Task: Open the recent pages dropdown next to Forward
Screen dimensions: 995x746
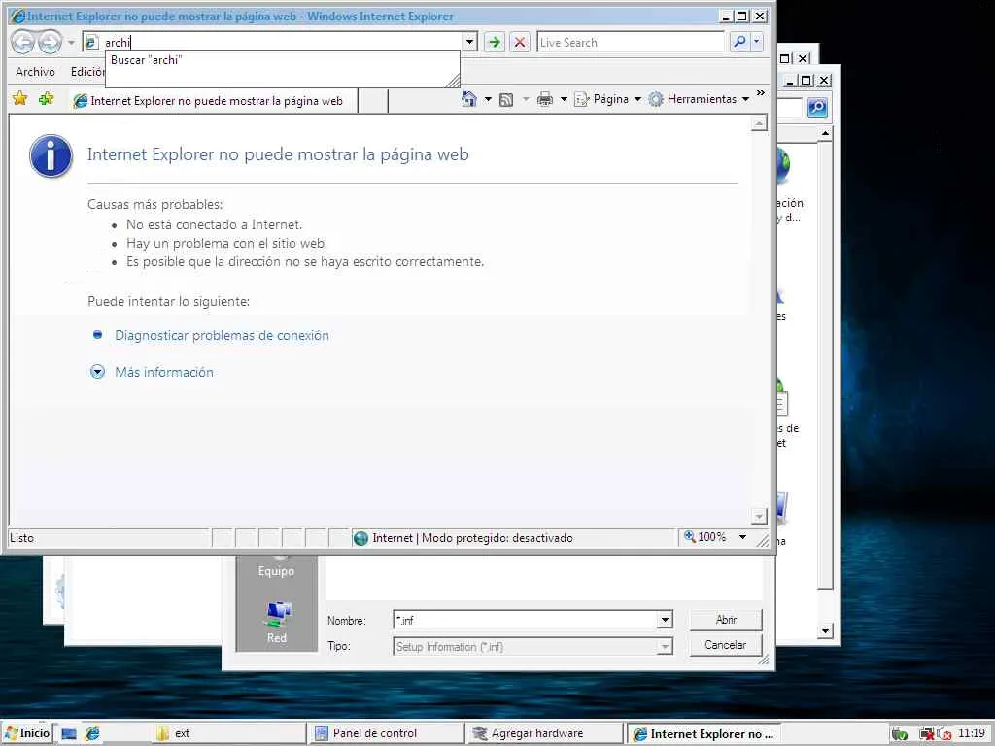Action: [71, 43]
